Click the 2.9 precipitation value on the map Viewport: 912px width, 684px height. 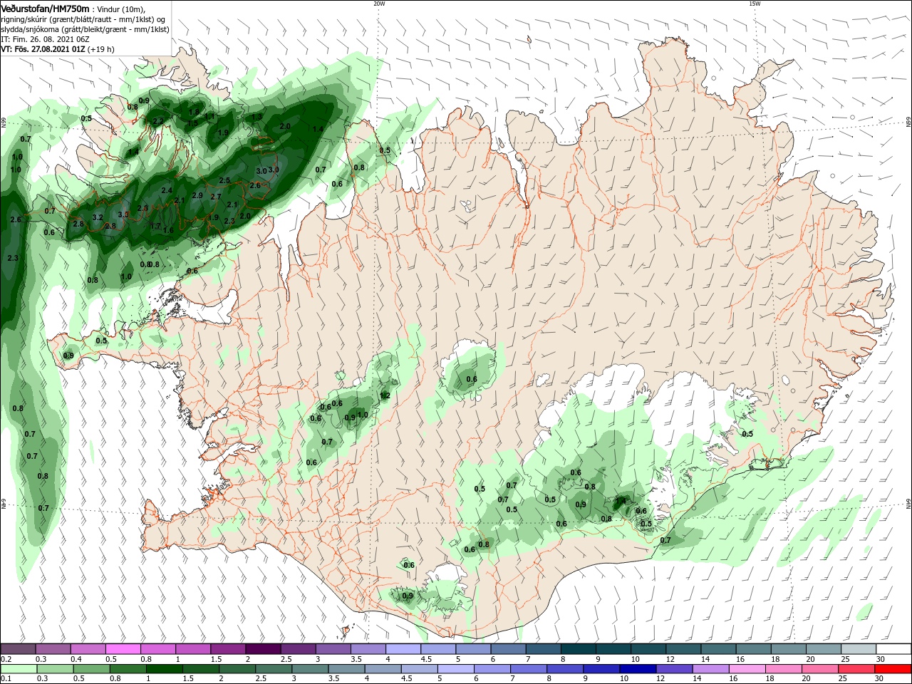tap(197, 195)
